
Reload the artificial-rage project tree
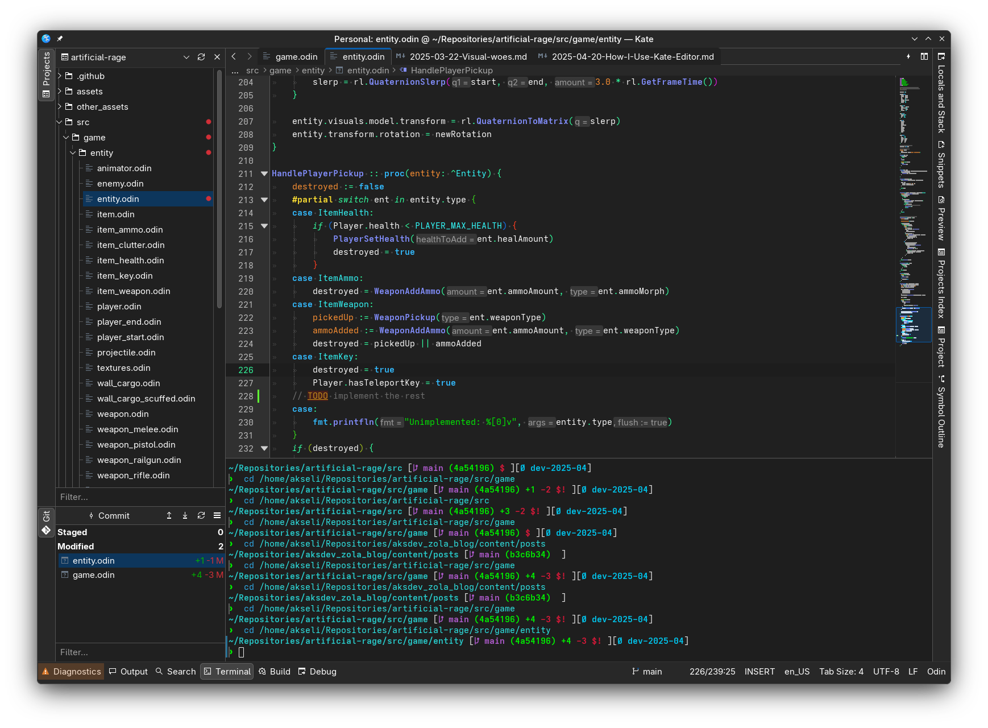pyautogui.click(x=201, y=57)
